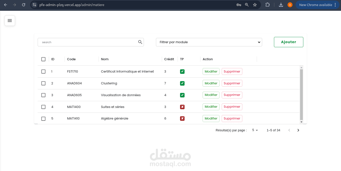Sort the table by Code column header
The height and width of the screenshot is (171, 341).
(x=71, y=59)
